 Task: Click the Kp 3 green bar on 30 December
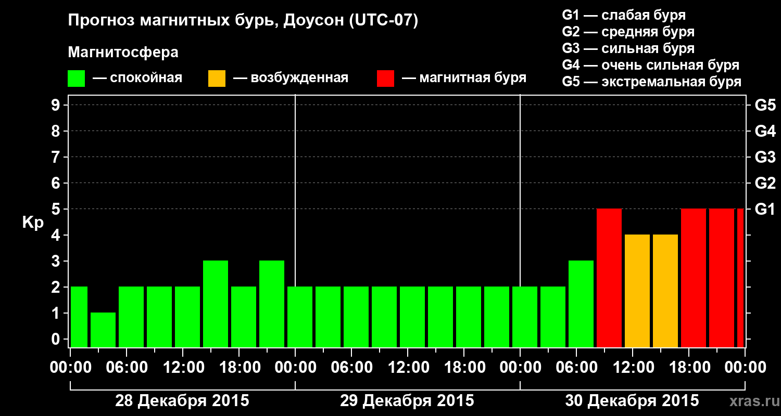pos(581,304)
